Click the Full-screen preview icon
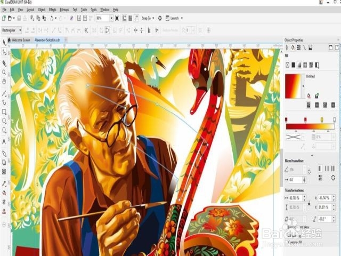This screenshot has height=256, width=341. pos(117,18)
